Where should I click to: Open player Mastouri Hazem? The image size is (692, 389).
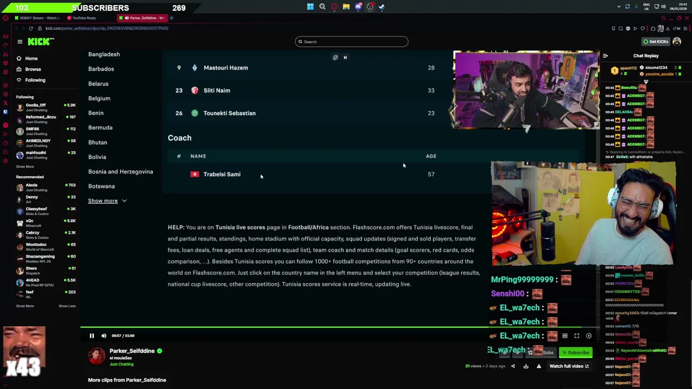[x=225, y=68]
